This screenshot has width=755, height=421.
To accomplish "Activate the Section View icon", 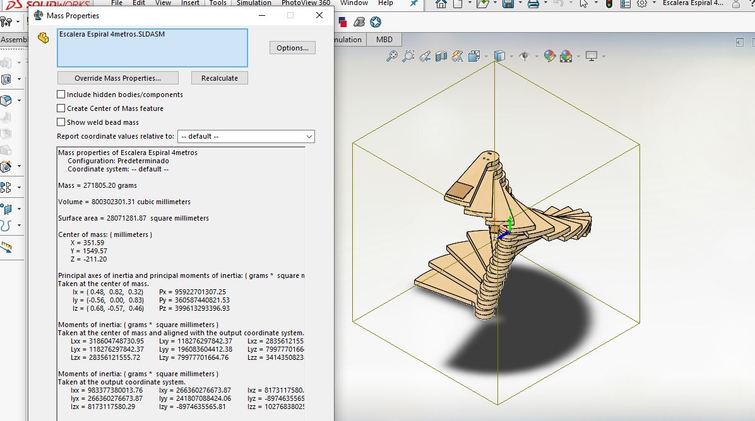I will (441, 56).
